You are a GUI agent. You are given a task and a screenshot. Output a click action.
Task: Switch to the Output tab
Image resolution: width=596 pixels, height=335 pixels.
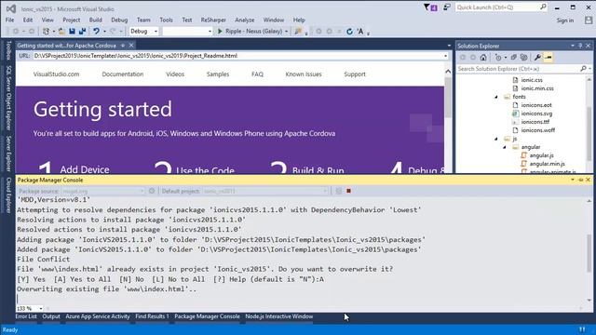[51, 316]
